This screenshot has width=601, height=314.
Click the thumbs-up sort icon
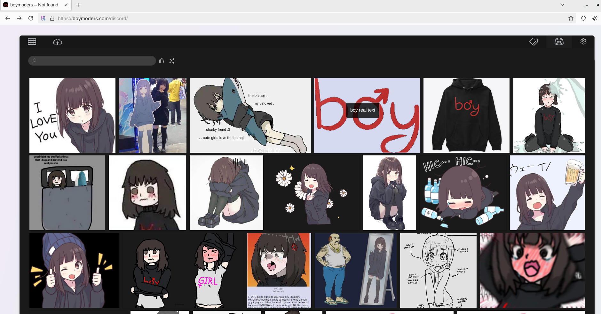tap(162, 61)
